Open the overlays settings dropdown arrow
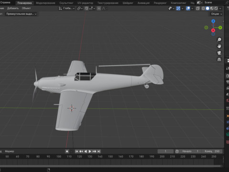The image size is (229, 172). point(192,8)
